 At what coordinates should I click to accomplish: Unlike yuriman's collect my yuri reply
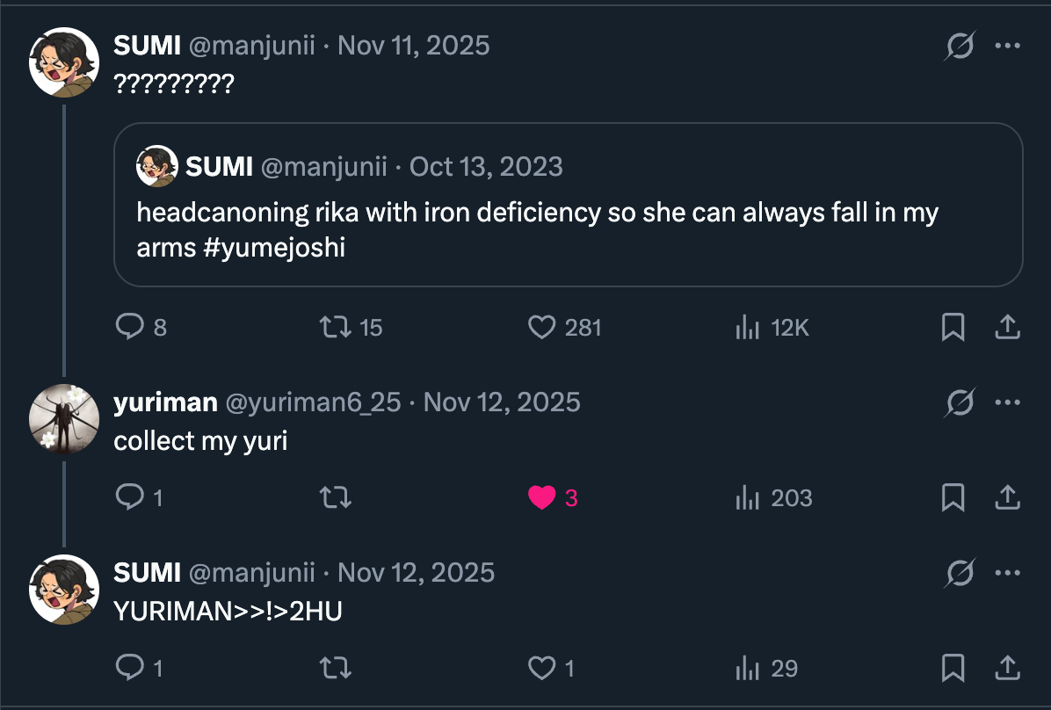(x=542, y=498)
